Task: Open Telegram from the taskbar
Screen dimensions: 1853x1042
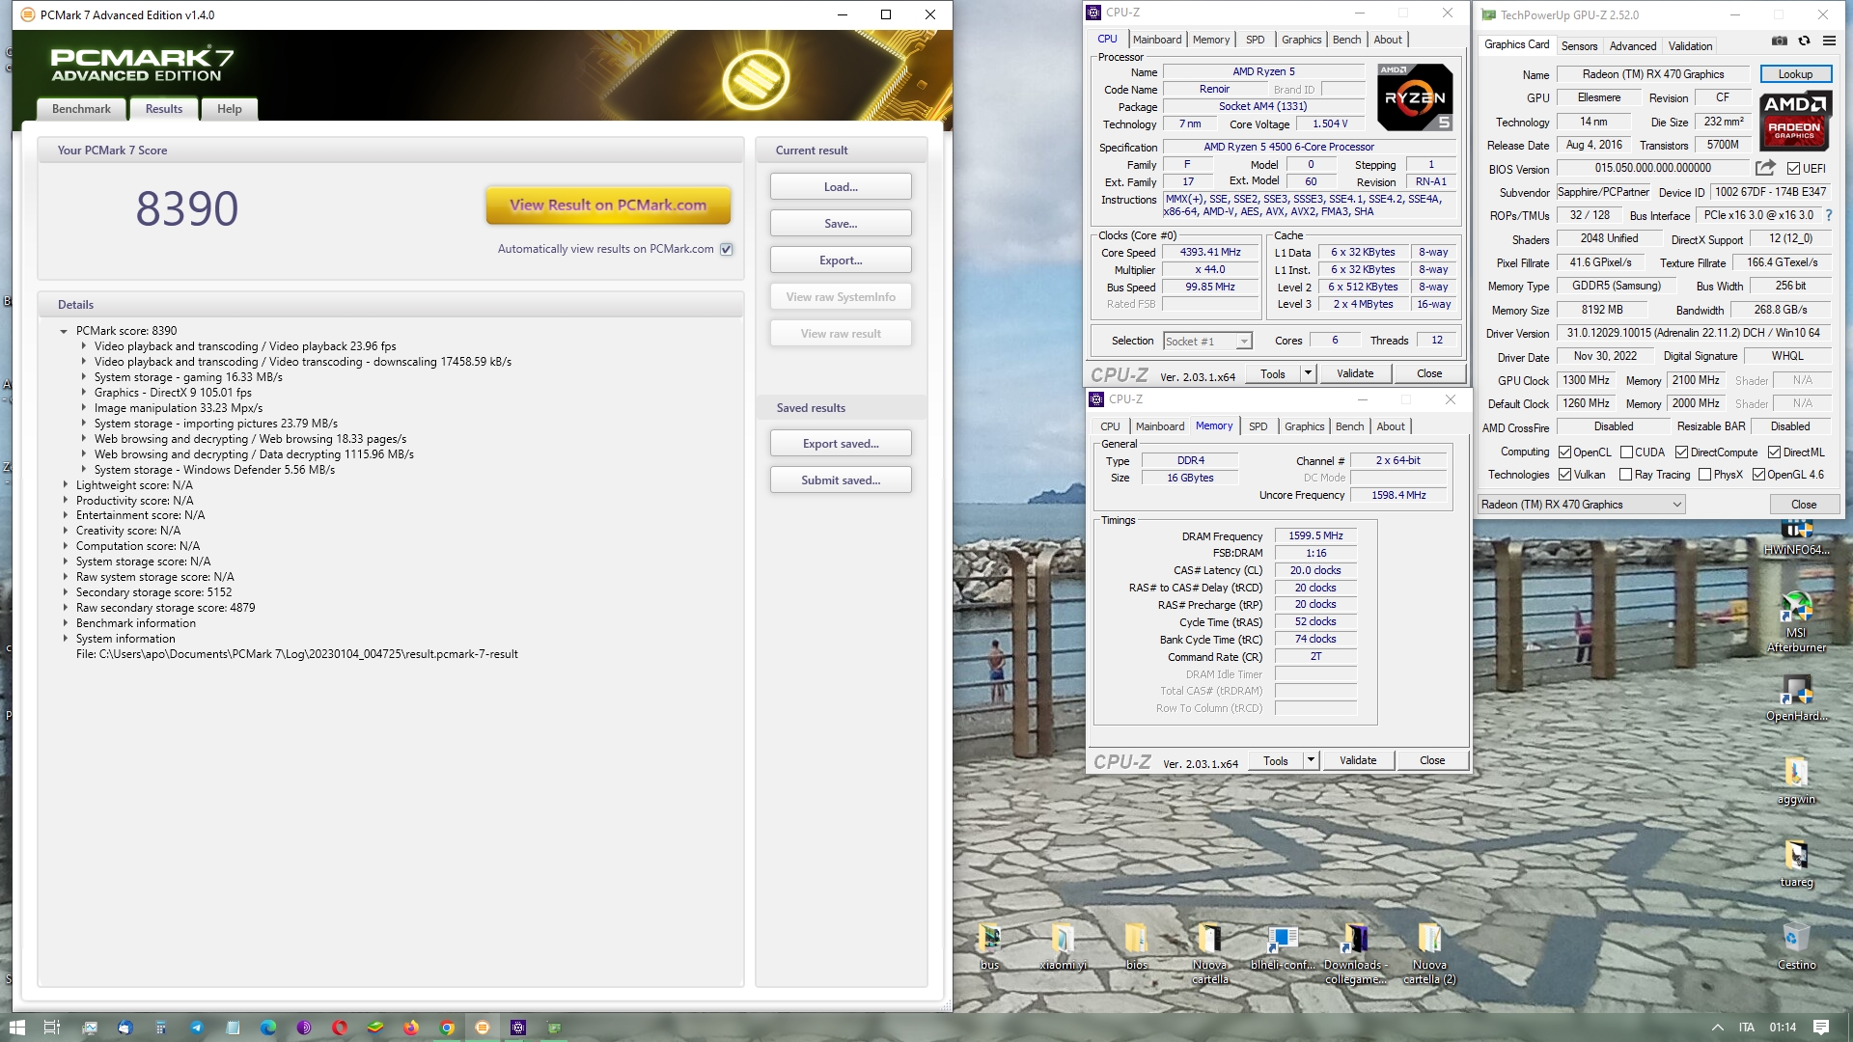Action: click(x=197, y=1028)
